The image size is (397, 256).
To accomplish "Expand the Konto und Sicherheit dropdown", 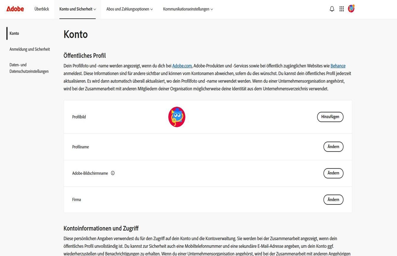I will pyautogui.click(x=77, y=9).
